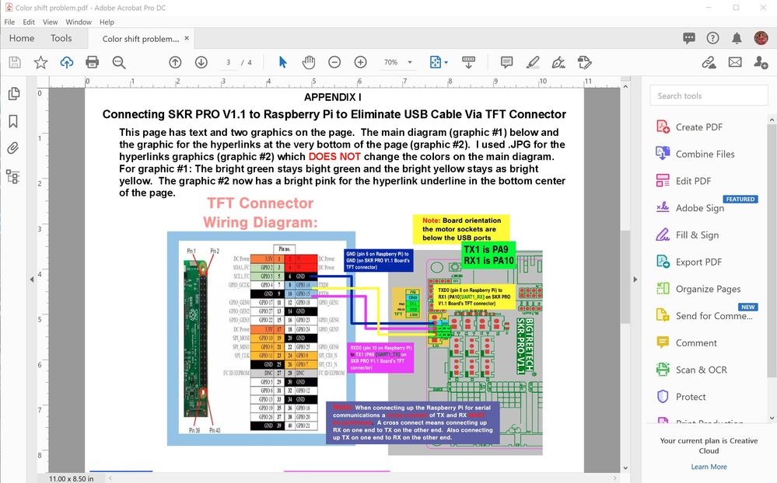Click the stamp tool icon

pyautogui.click(x=584, y=62)
